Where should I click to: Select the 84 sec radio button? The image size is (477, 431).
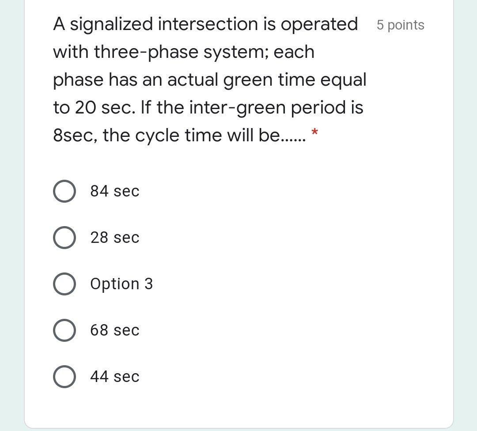point(64,191)
